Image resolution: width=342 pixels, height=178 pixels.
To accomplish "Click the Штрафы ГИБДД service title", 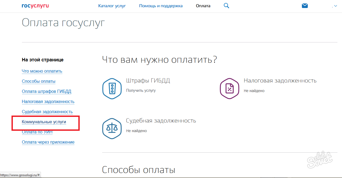I will [x=148, y=81].
